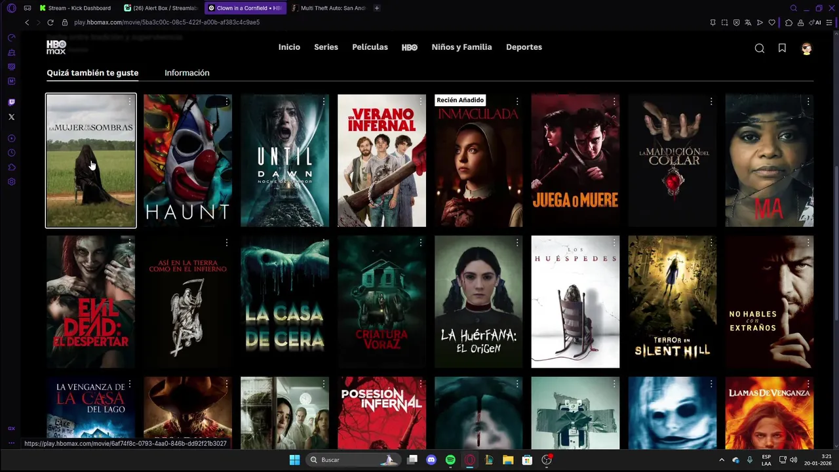The width and height of the screenshot is (839, 472).
Task: Open the HBO Max search icon
Action: [x=759, y=48]
